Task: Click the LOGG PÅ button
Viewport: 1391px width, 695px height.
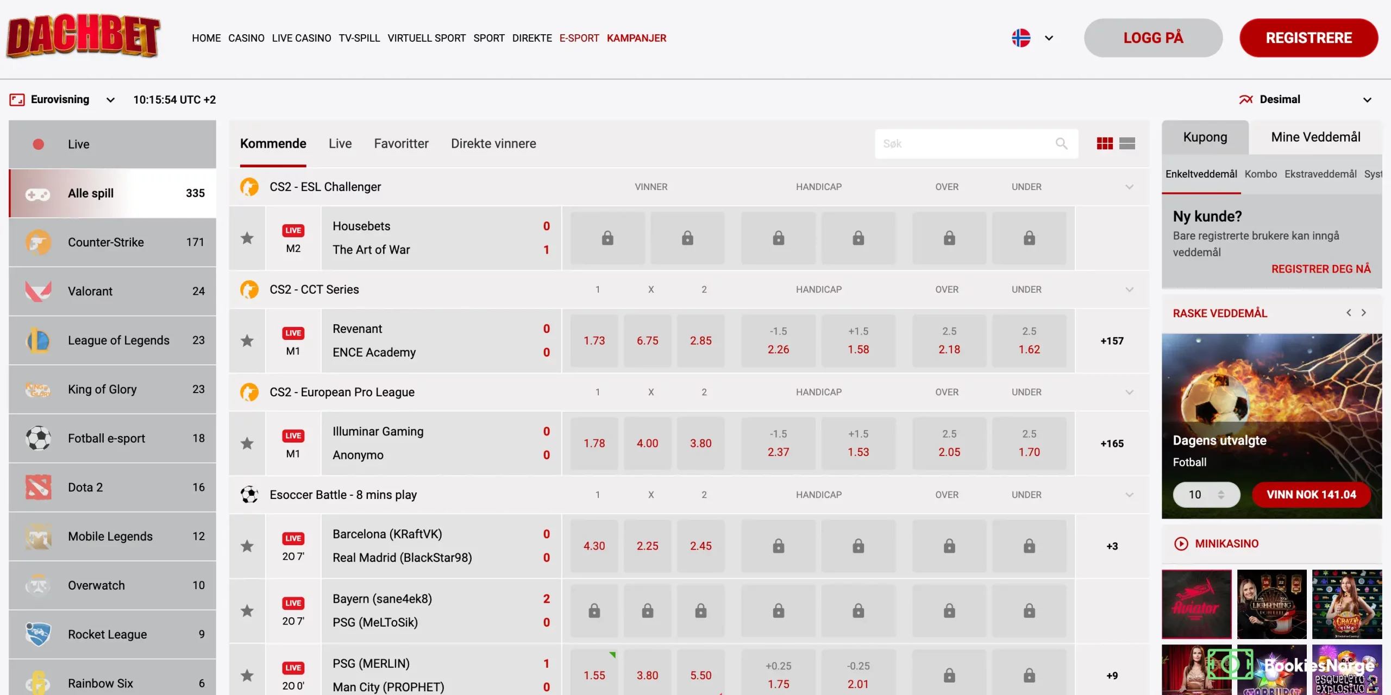Action: coord(1153,38)
